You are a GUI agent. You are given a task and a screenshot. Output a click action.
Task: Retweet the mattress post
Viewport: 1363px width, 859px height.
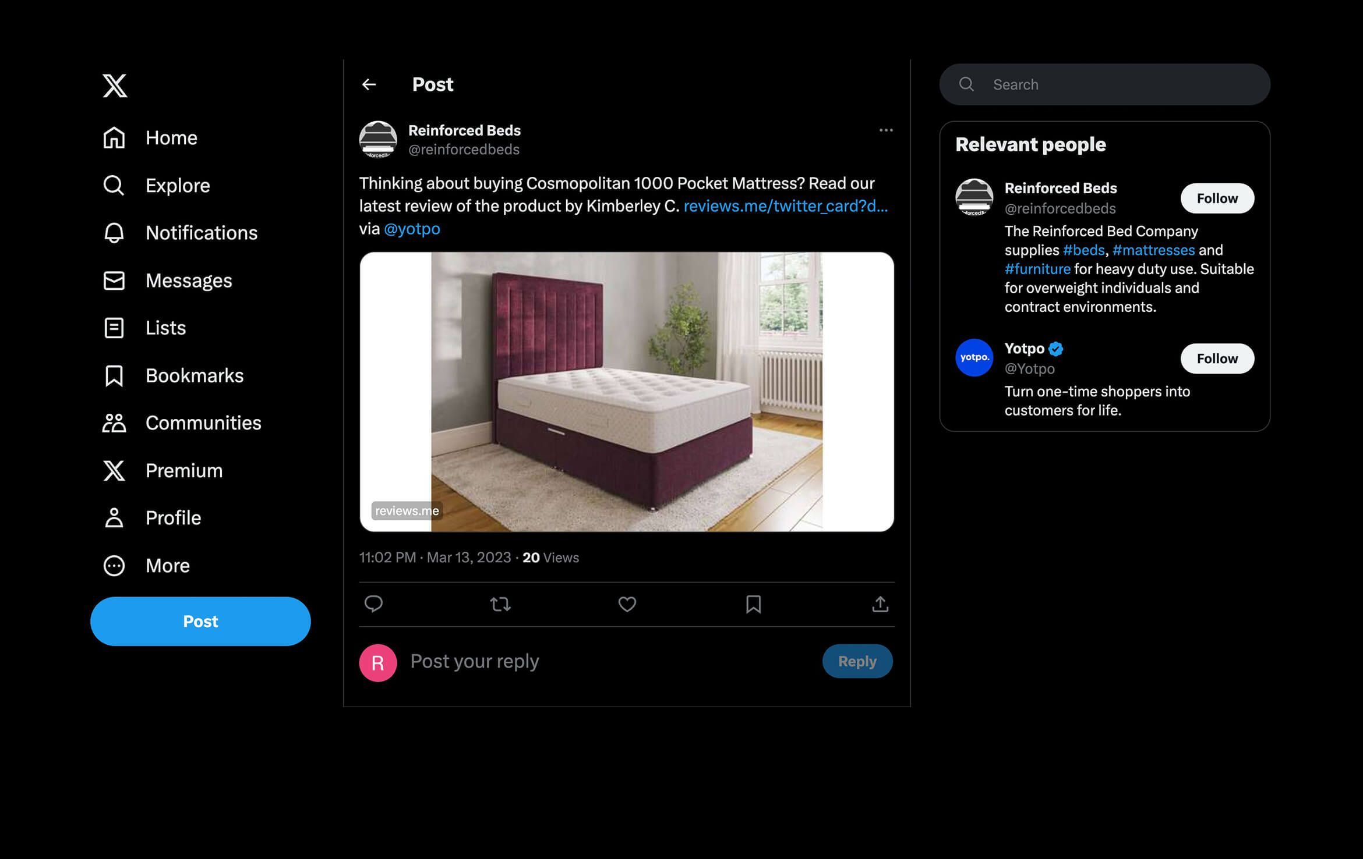coord(500,605)
